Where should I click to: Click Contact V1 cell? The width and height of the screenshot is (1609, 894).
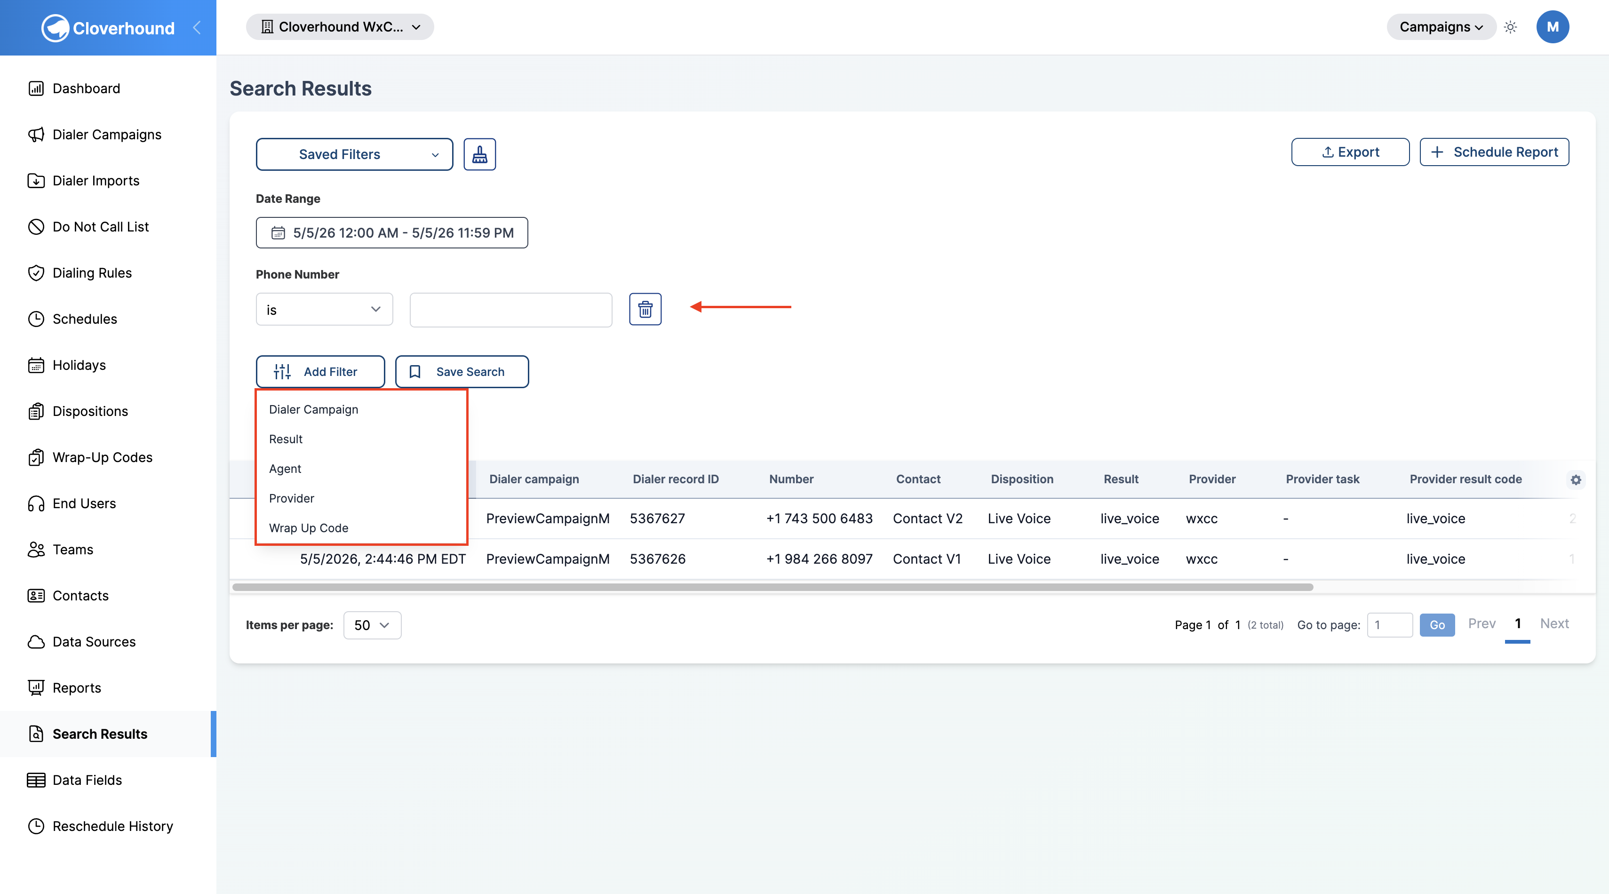pos(927,559)
